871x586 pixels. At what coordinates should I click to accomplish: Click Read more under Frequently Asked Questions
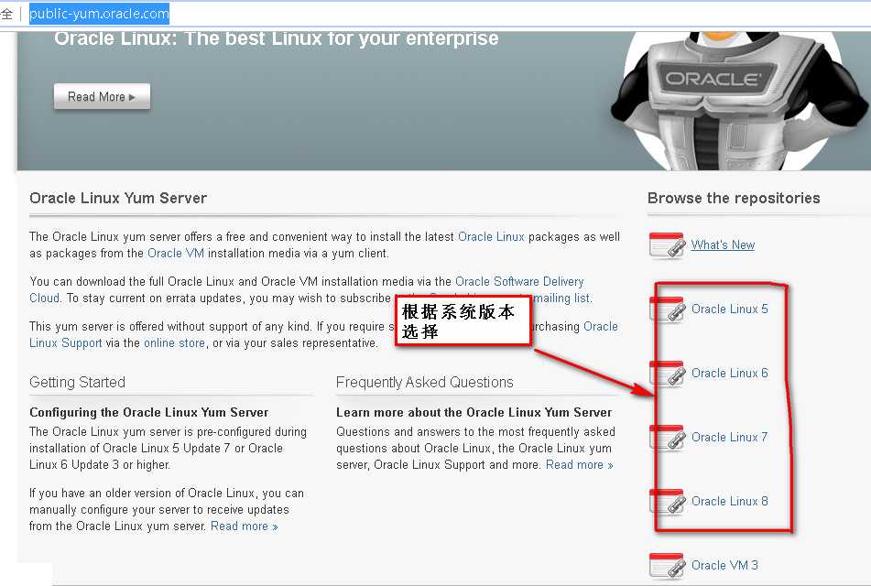pyautogui.click(x=580, y=465)
